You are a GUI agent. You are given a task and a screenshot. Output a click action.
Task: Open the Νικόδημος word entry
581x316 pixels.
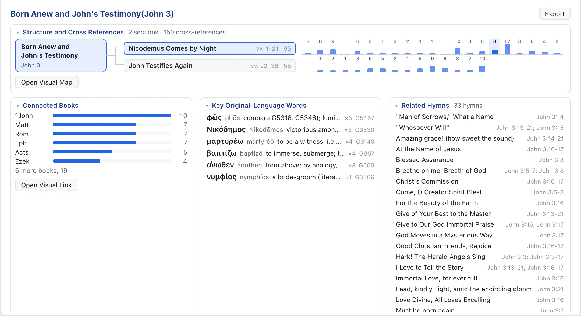tap(290, 129)
